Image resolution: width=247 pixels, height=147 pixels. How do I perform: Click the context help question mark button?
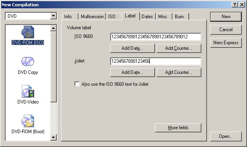235,5
